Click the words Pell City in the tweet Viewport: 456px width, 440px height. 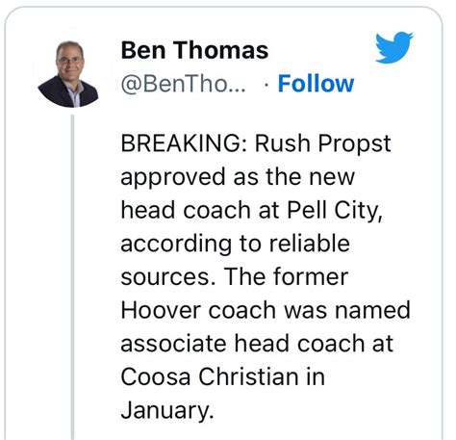(x=333, y=210)
